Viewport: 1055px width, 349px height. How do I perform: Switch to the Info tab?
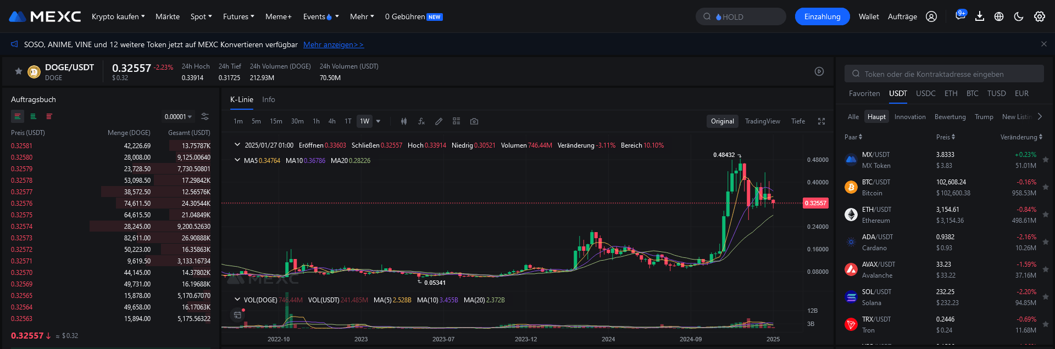click(x=268, y=99)
